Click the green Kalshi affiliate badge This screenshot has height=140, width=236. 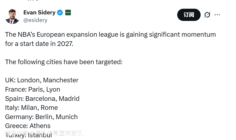(68, 13)
